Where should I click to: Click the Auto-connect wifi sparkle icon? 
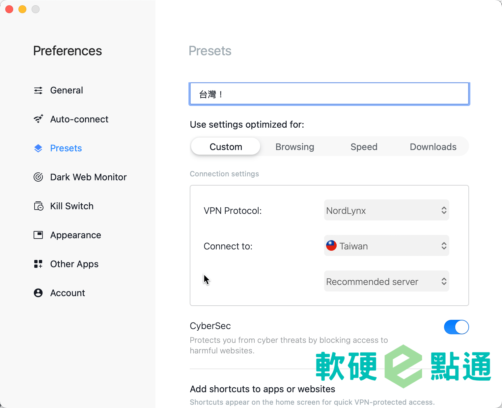point(38,119)
